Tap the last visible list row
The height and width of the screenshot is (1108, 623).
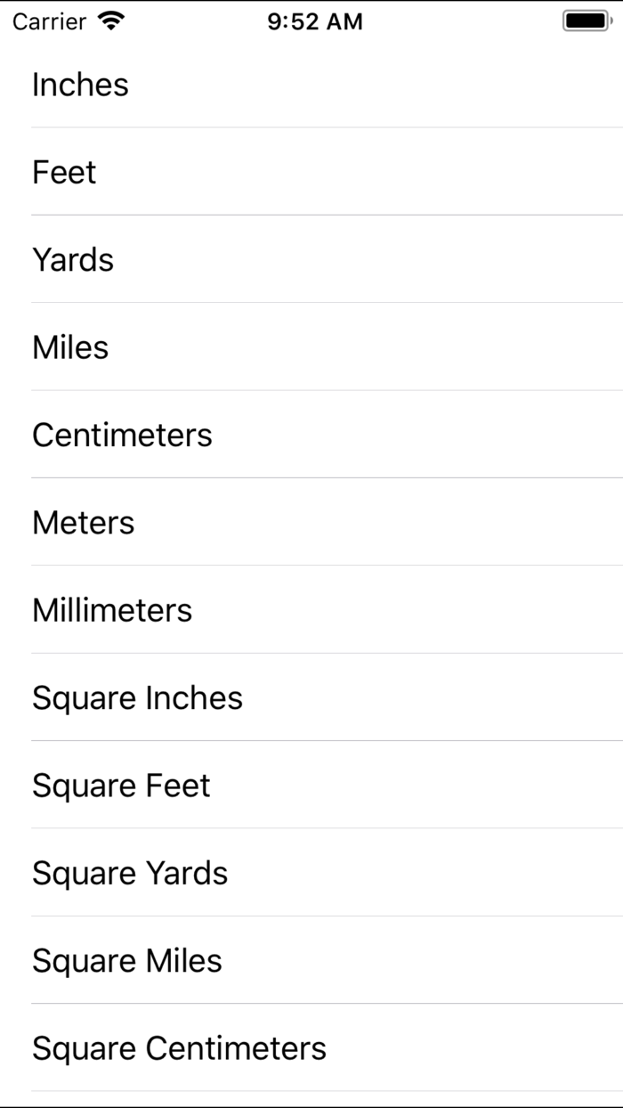tap(179, 1048)
